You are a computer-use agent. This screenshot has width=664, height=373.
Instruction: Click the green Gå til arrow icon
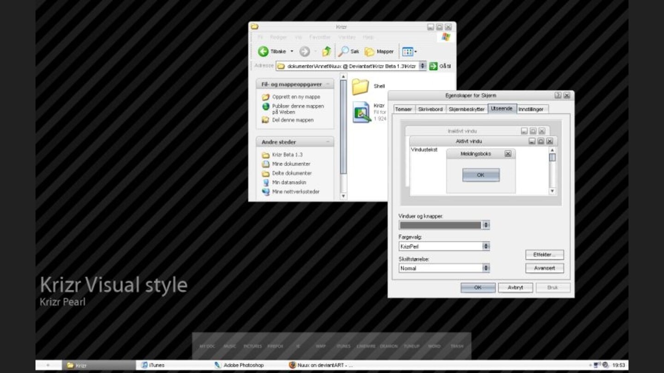(x=433, y=66)
